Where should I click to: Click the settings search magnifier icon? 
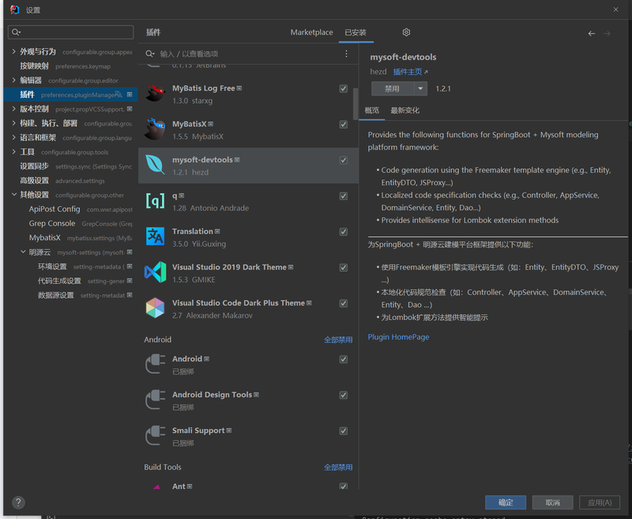coord(16,32)
